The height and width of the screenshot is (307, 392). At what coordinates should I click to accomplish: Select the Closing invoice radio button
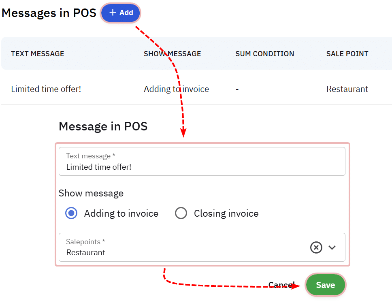[181, 213]
